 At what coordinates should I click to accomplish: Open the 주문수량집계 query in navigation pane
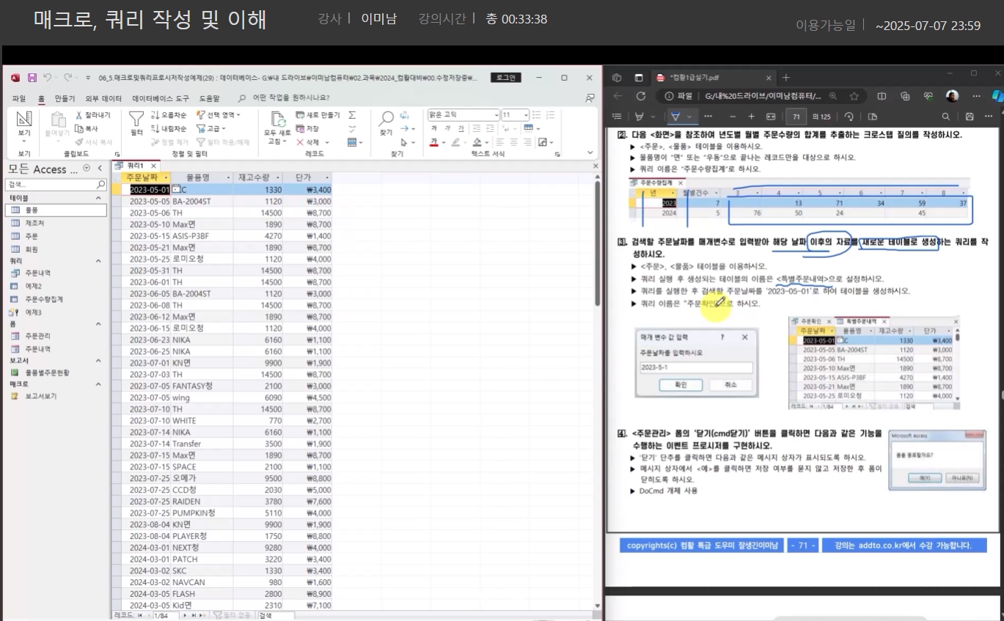[x=43, y=299]
